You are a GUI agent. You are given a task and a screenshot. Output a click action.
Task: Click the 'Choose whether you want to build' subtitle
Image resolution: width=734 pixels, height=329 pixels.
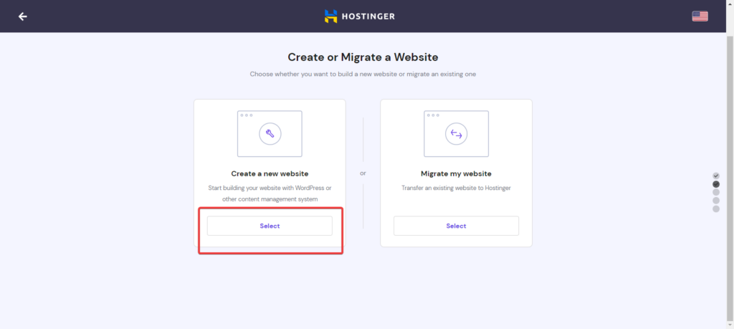pos(363,75)
